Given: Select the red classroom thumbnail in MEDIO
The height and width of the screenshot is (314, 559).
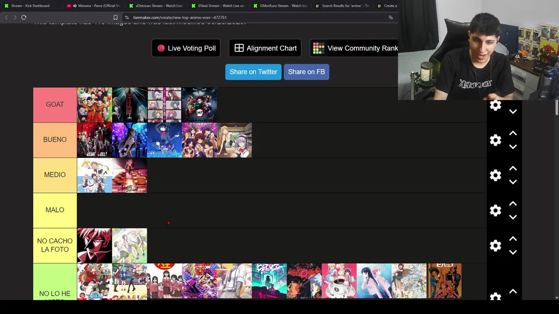Looking at the screenshot, I should (130, 175).
